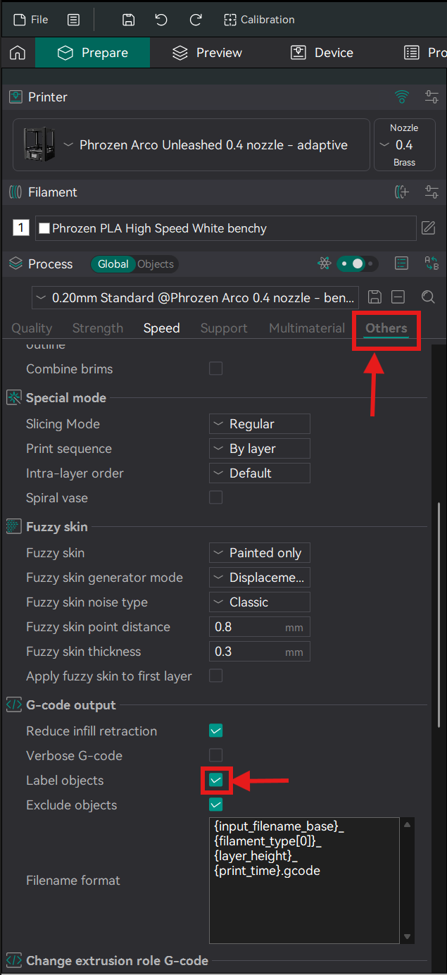Save the process preset

pos(375,297)
